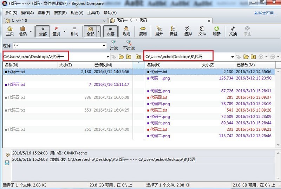Click the 停止 stop toolbar icon
The width and height of the screenshot is (281, 189).
point(247,31)
